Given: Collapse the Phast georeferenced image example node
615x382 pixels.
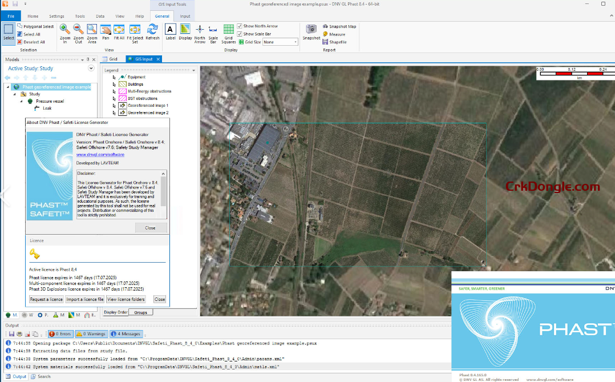Looking at the screenshot, I should (x=8, y=87).
